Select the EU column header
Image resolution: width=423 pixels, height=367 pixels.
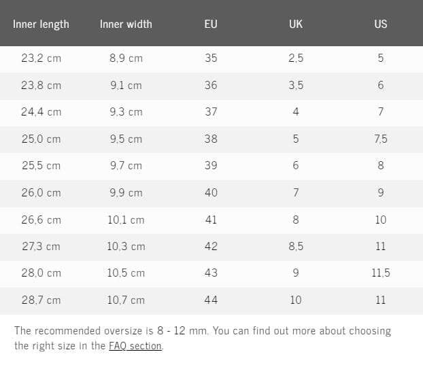[211, 24]
